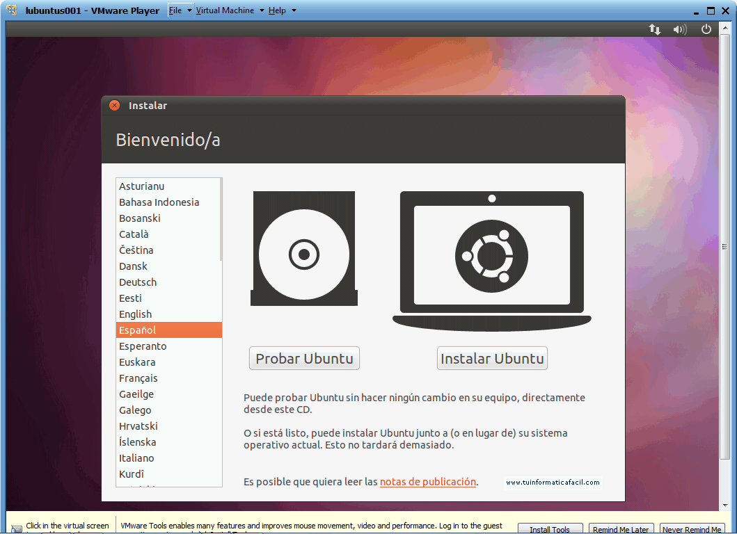737x534 pixels.
Task: Click Never Remind Me button
Action: click(692, 529)
